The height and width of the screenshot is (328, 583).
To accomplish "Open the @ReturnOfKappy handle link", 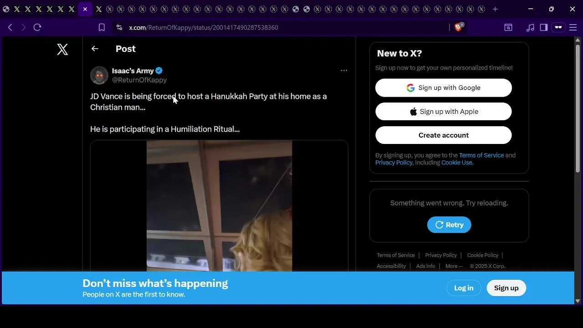I will (139, 80).
